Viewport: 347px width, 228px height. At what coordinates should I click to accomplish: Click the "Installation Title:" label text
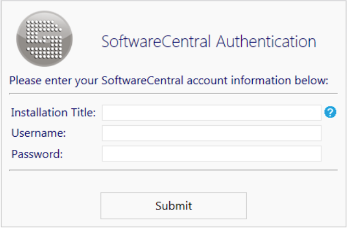click(x=53, y=113)
